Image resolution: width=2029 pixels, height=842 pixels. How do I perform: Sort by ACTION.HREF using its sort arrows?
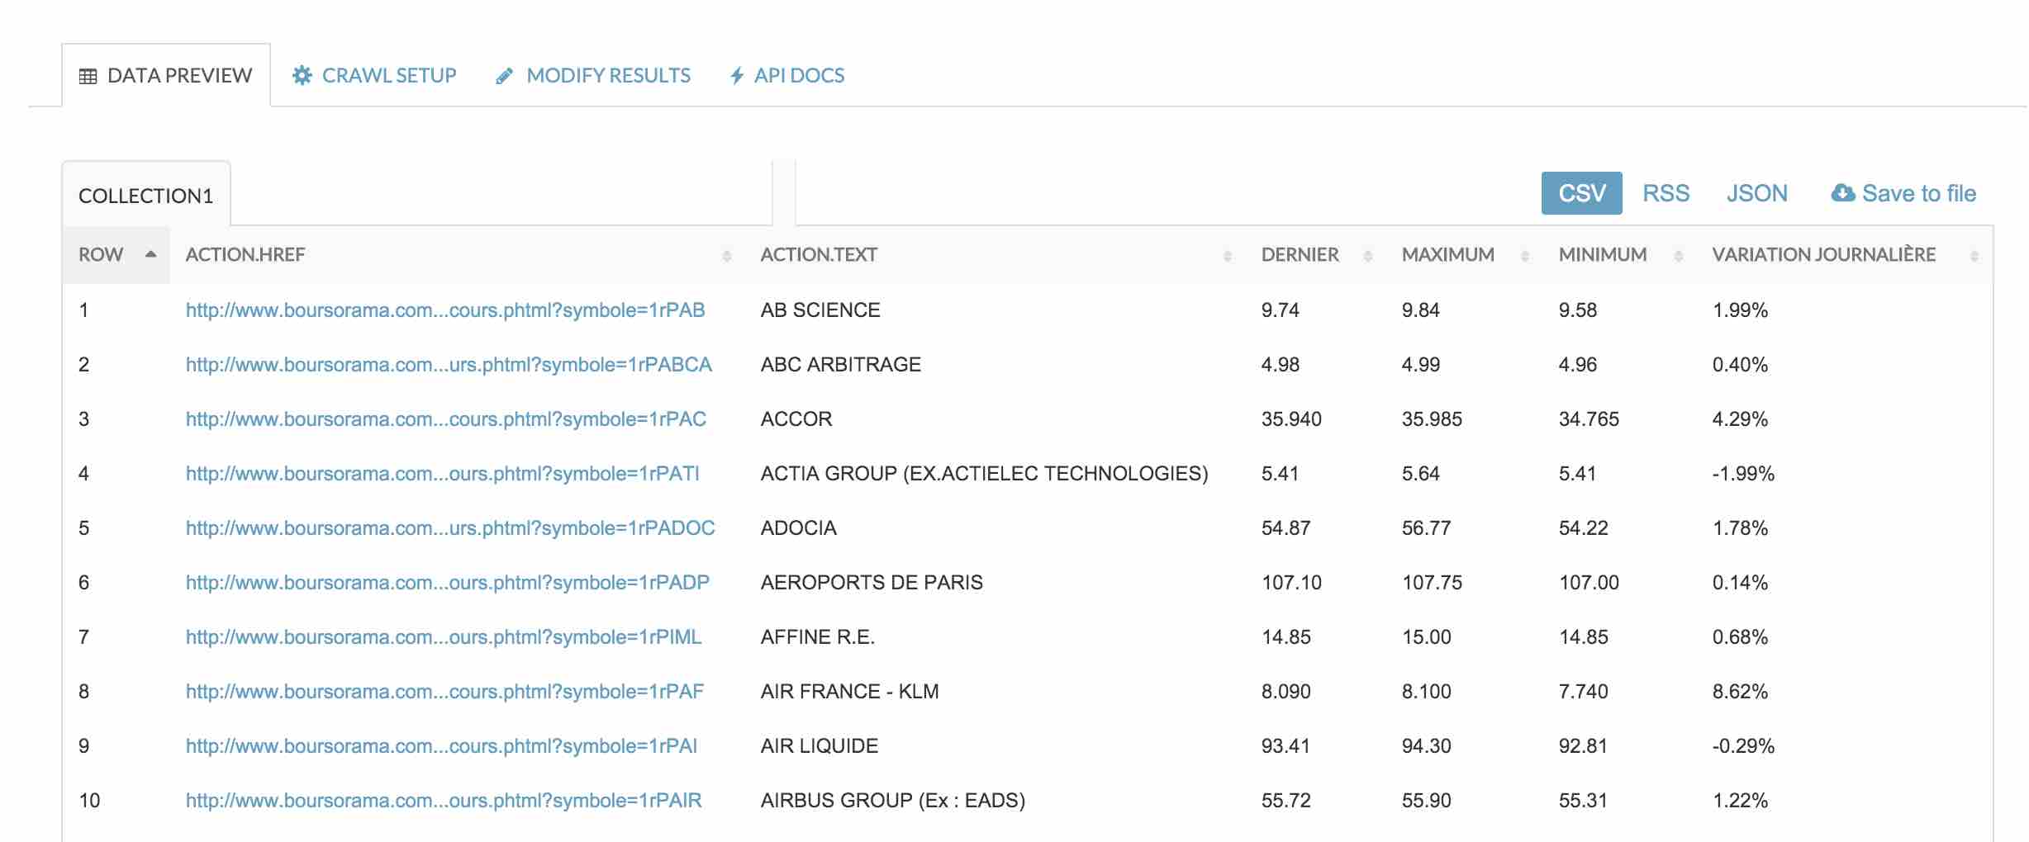tap(726, 256)
